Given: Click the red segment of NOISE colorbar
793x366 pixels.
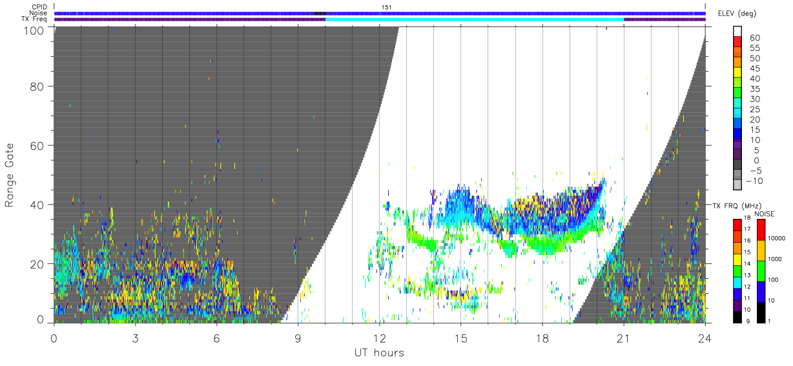Looking at the screenshot, I should coord(761,230).
